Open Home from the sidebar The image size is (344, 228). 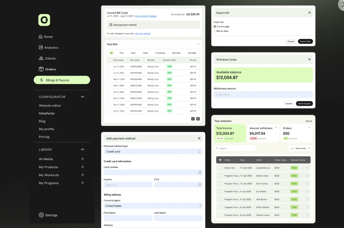pyautogui.click(x=46, y=36)
